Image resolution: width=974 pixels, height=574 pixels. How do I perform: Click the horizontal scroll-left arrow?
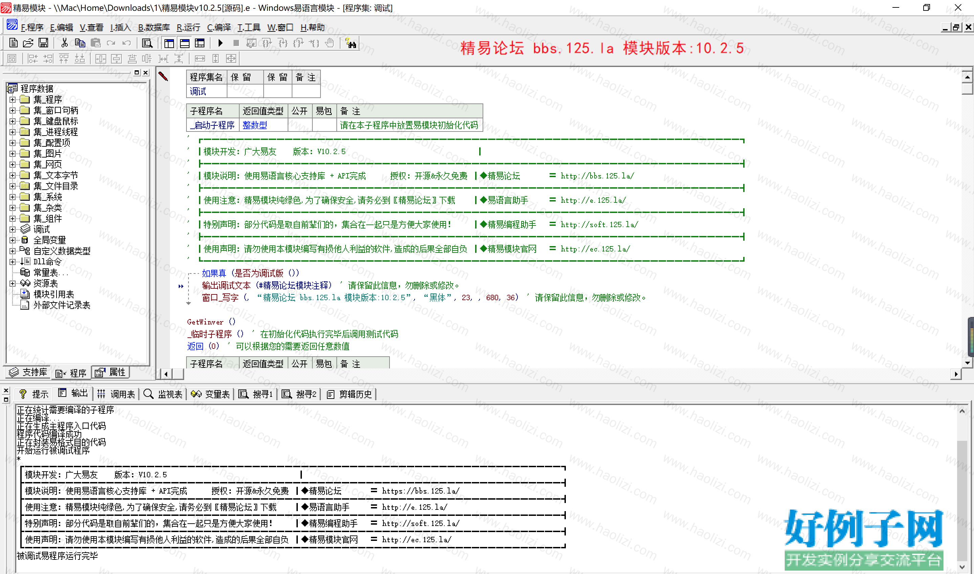(x=166, y=374)
